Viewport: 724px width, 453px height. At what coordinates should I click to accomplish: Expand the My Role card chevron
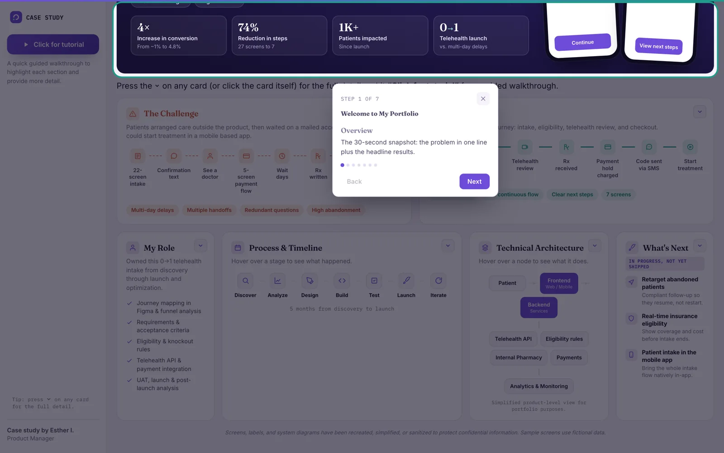[x=200, y=246]
